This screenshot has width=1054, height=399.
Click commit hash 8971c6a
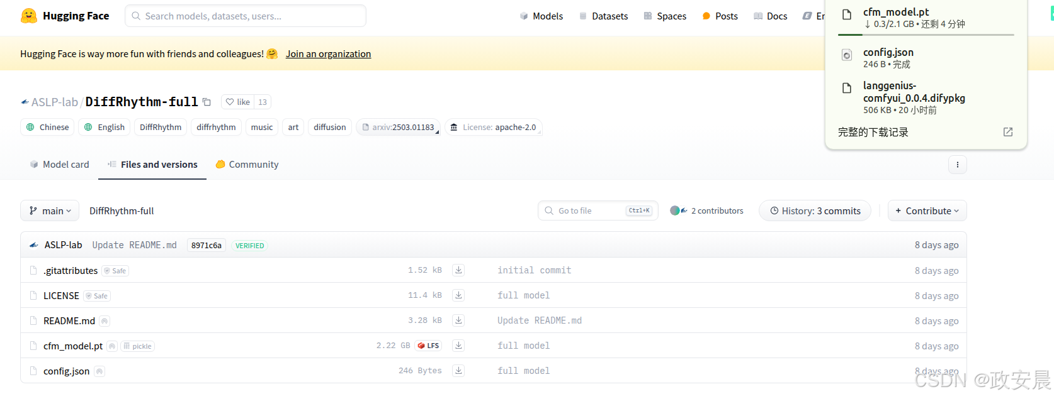[x=207, y=245]
